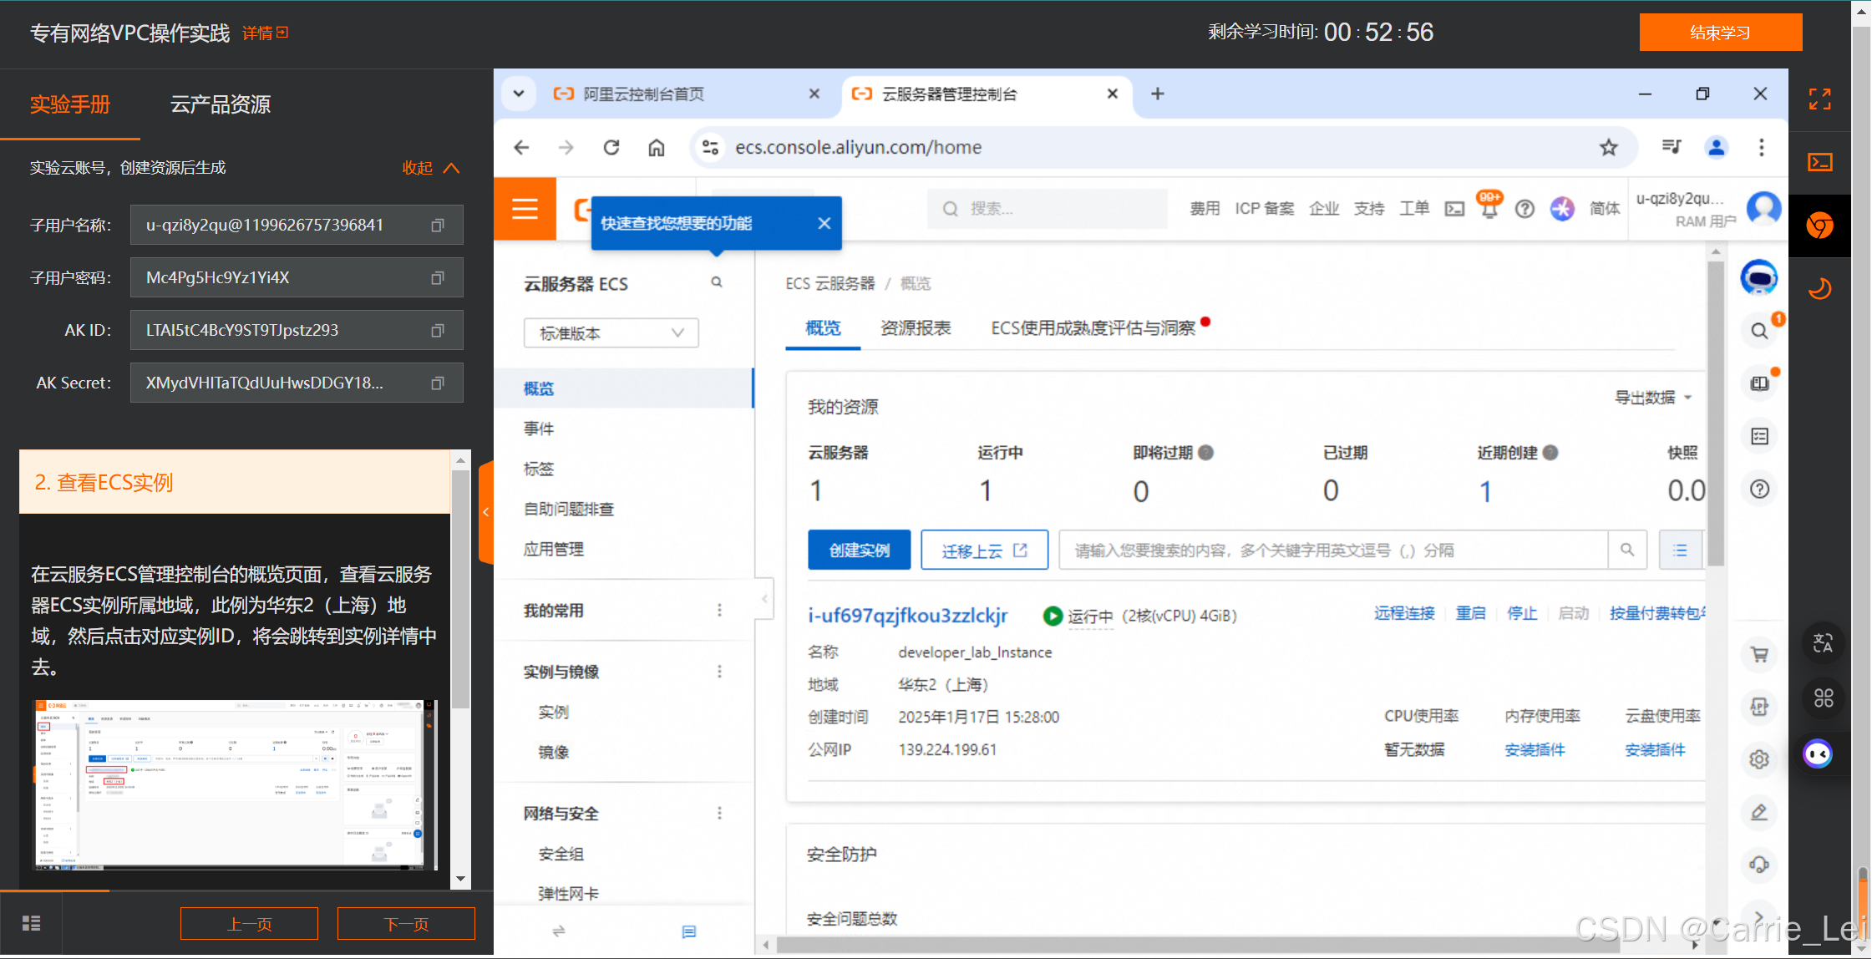Image resolution: width=1872 pixels, height=959 pixels.
Task: Open the 标准版本 version dropdown
Action: coord(611,333)
